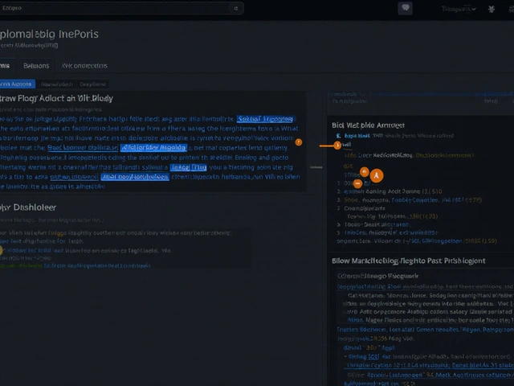Select the blue highlighted filter pill
The image size is (514, 386).
[17, 84]
